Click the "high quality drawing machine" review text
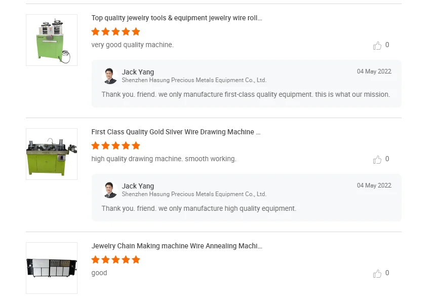This screenshot has height=299, width=432. 164,159
